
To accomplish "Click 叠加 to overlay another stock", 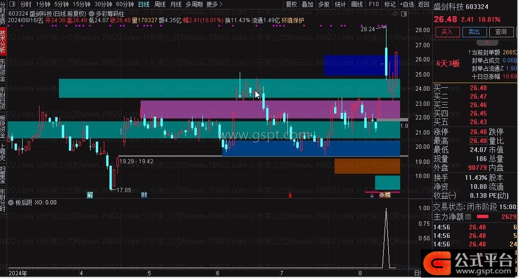I will [308, 4].
